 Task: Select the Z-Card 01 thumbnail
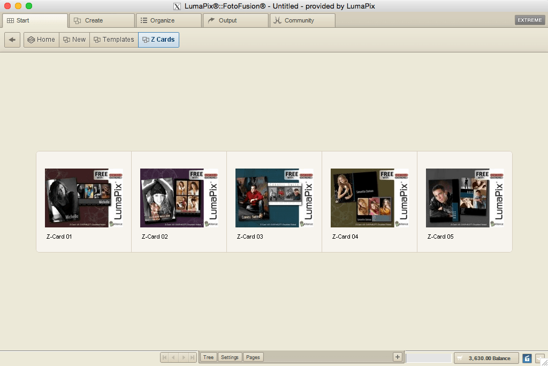(84, 198)
